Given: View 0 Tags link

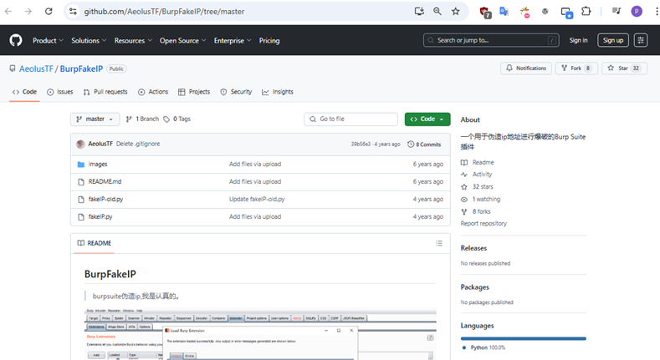Looking at the screenshot, I should (x=177, y=119).
